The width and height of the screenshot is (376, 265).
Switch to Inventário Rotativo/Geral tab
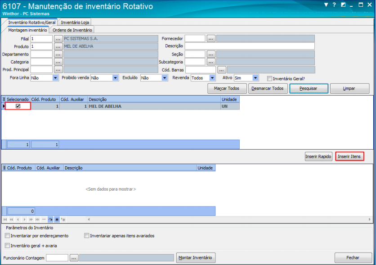pyautogui.click(x=31, y=23)
